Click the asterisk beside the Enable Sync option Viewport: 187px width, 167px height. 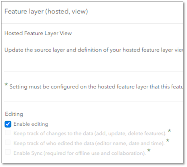click(x=149, y=150)
